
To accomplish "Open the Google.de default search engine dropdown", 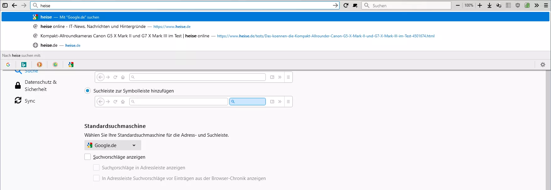I will pos(113,145).
